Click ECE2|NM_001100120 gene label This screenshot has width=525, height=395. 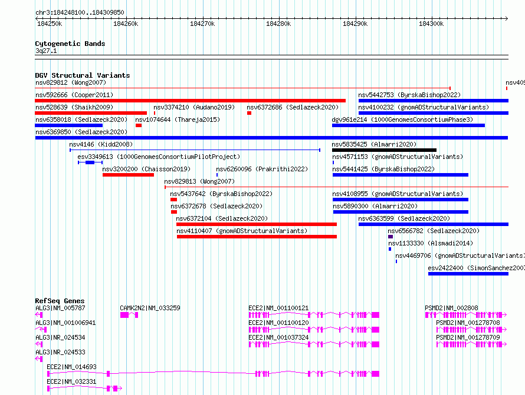[x=278, y=323]
